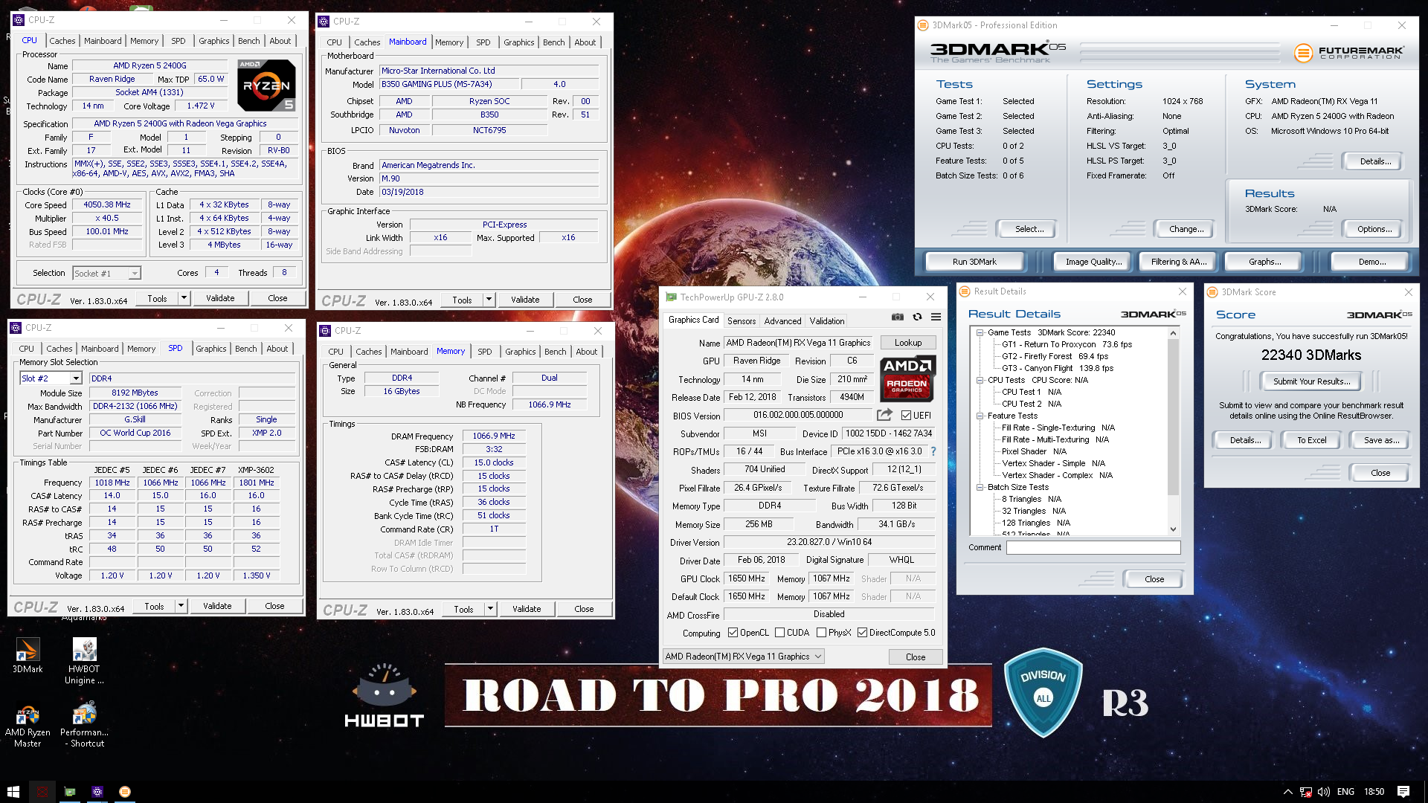Click the red app icon on the taskbar
Screen dimensions: 1428x803
point(42,792)
